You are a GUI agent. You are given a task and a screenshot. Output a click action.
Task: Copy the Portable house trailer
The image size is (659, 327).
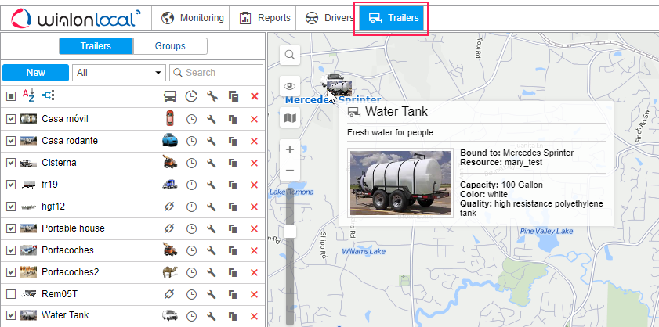pyautogui.click(x=233, y=228)
